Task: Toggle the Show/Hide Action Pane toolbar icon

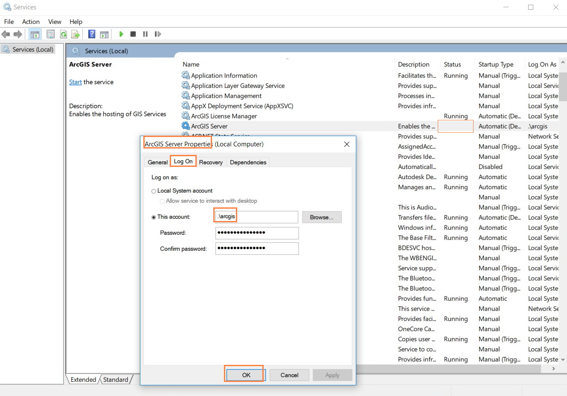Action: pyautogui.click(x=104, y=34)
